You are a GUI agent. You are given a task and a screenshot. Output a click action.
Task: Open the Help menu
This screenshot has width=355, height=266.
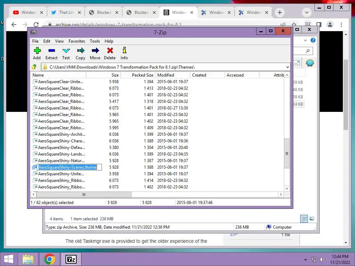(x=109, y=41)
